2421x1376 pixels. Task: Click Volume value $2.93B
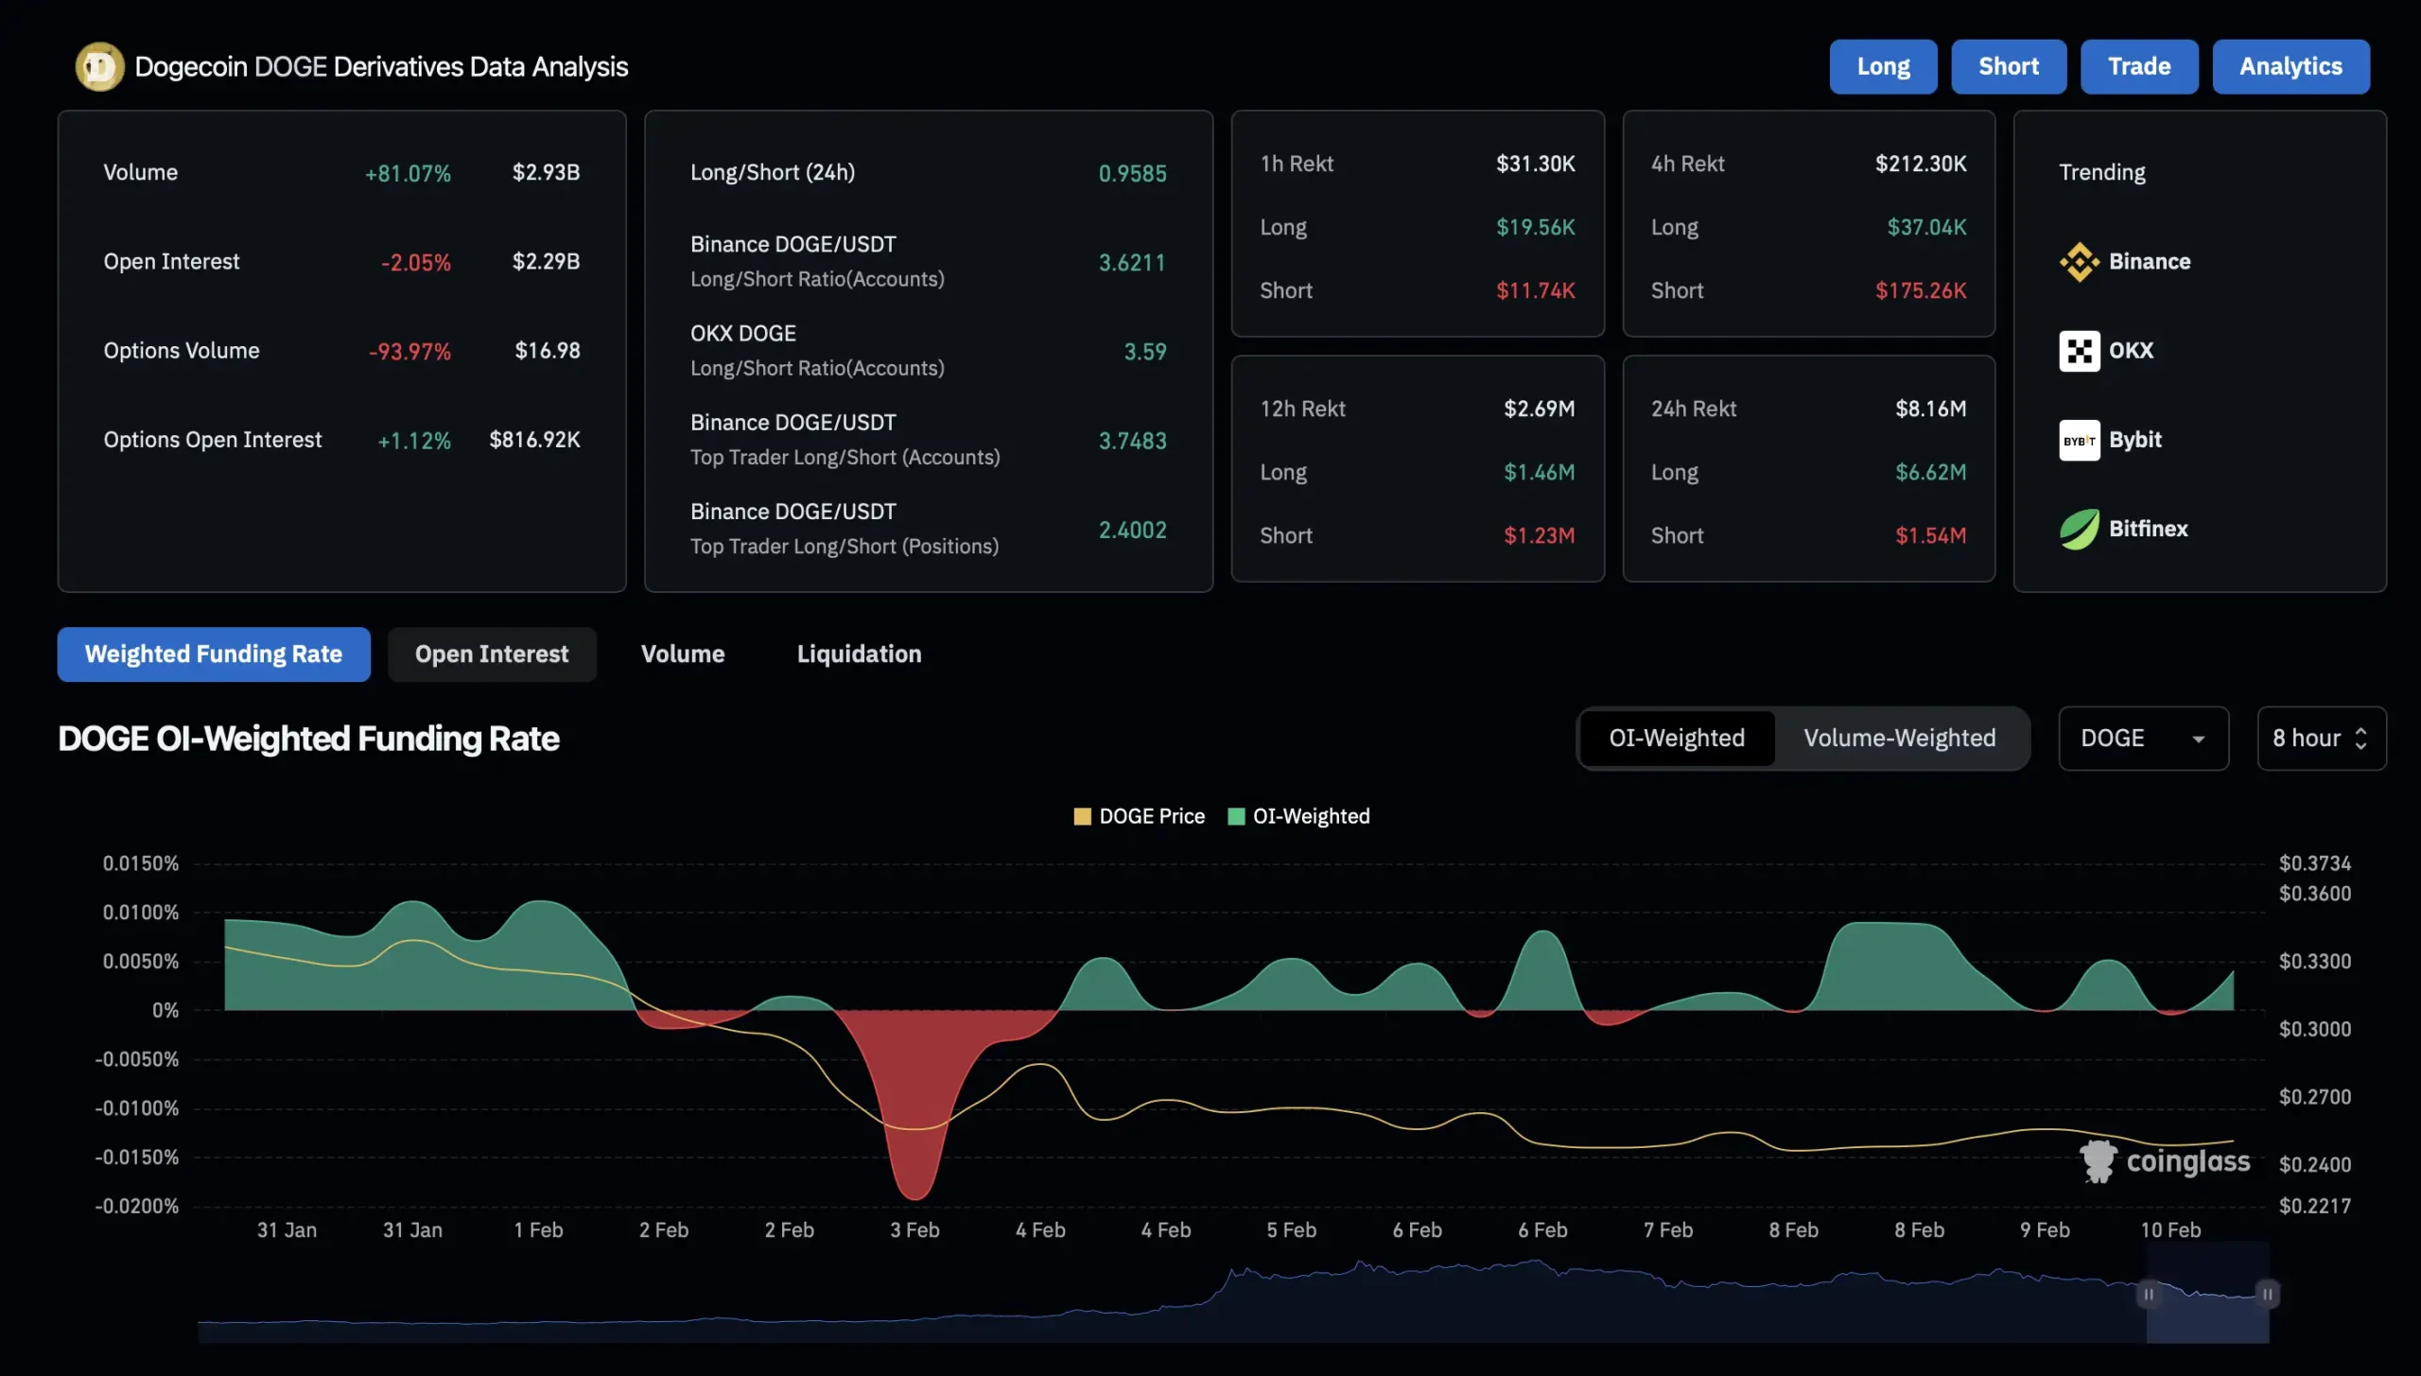(546, 173)
